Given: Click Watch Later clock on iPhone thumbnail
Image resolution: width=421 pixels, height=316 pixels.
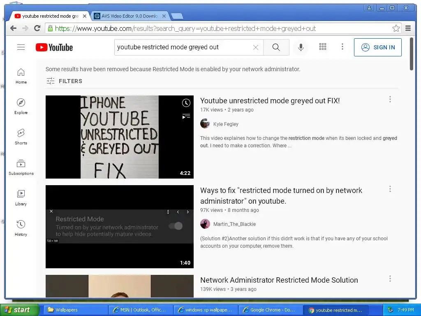Looking at the screenshot, I should tap(186, 103).
